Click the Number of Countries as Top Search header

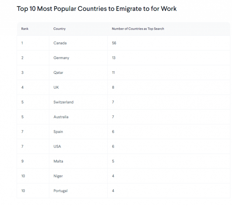pyautogui.click(x=138, y=29)
